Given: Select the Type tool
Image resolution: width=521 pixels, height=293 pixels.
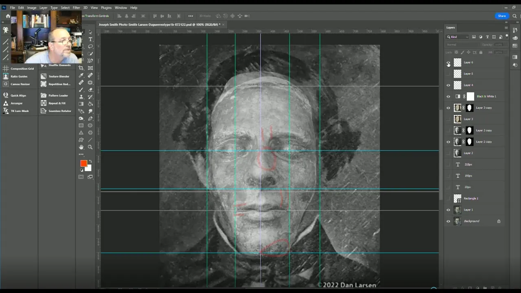Looking at the screenshot, I should coord(90,39).
